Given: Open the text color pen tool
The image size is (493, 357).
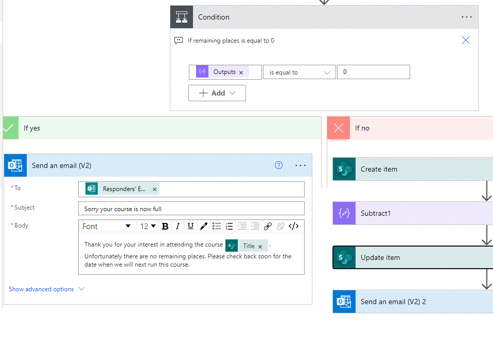Looking at the screenshot, I should click(203, 226).
